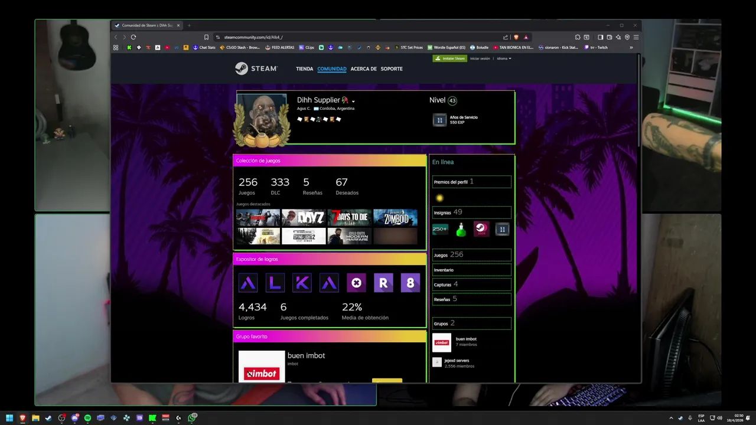The height and width of the screenshot is (425, 756).
Task: Toggle the browser sidebar panel icon
Action: 600,37
